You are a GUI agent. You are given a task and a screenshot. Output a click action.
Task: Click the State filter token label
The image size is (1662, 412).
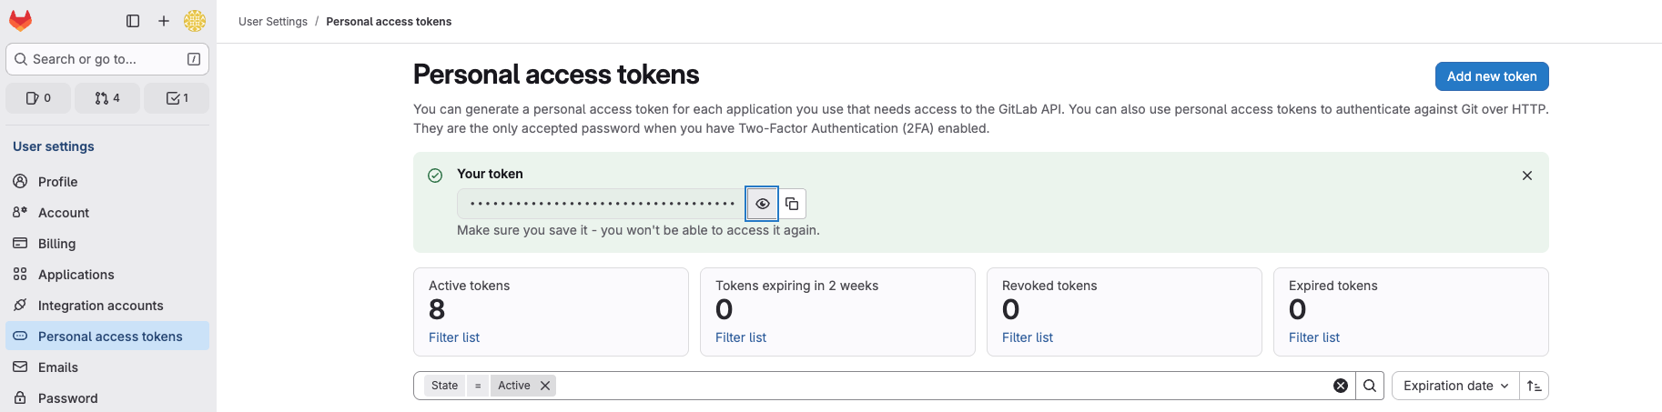[445, 386]
